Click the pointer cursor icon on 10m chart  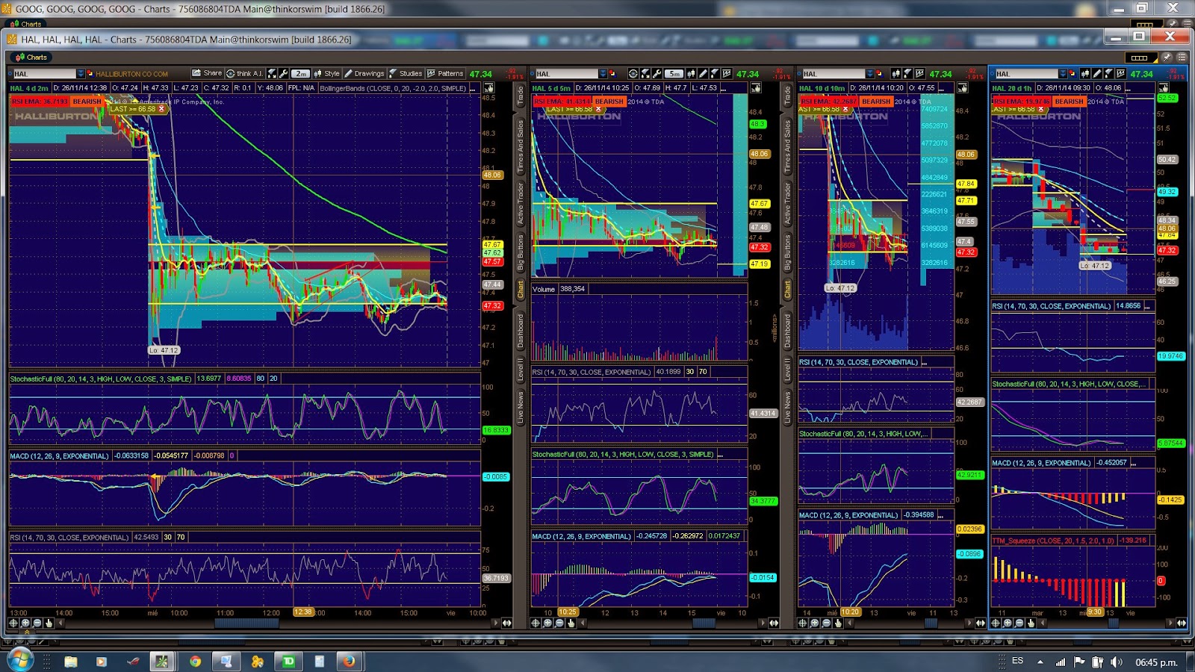(963, 88)
